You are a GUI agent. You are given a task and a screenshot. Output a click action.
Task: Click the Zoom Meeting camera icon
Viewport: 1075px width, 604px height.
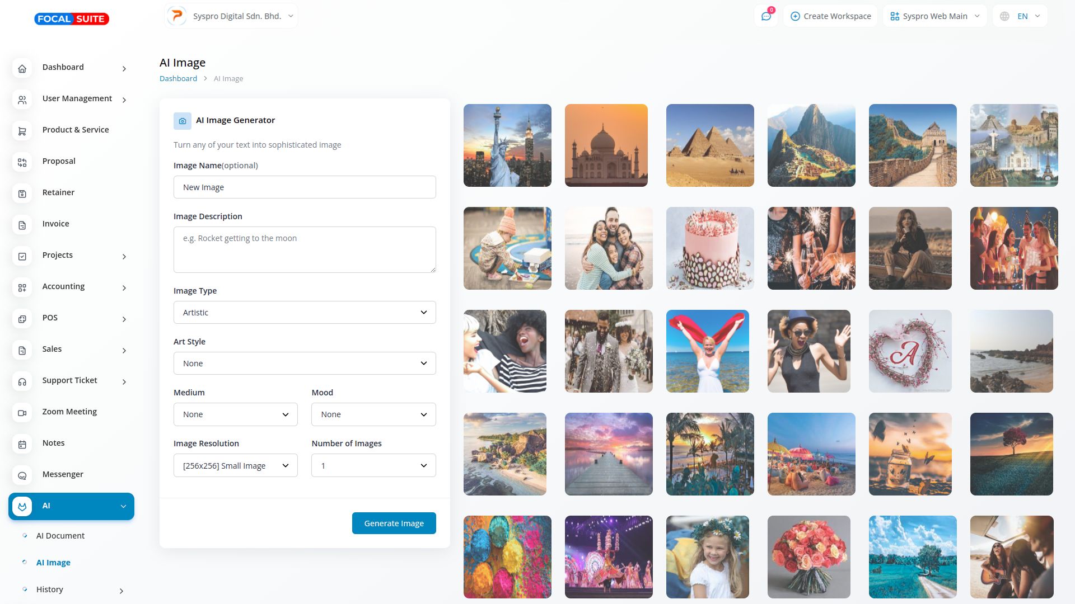[22, 413]
